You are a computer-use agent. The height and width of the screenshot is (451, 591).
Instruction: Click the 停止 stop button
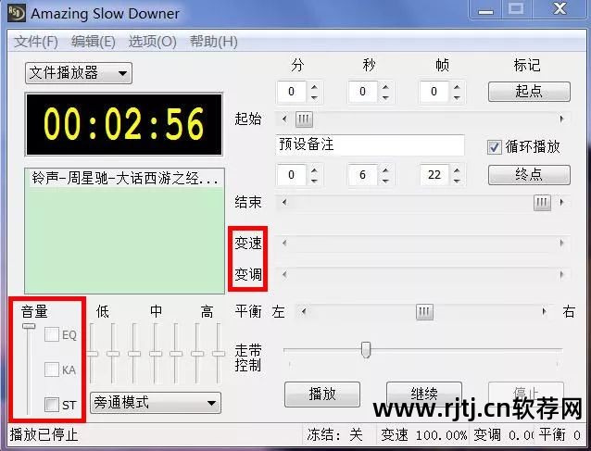[x=526, y=395]
